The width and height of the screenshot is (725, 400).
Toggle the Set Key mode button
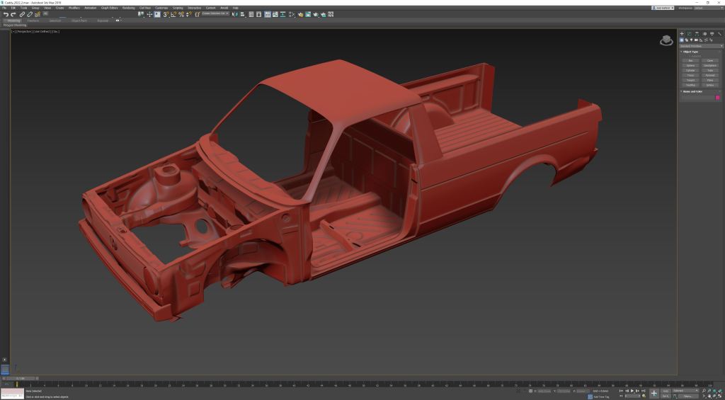click(x=666, y=396)
